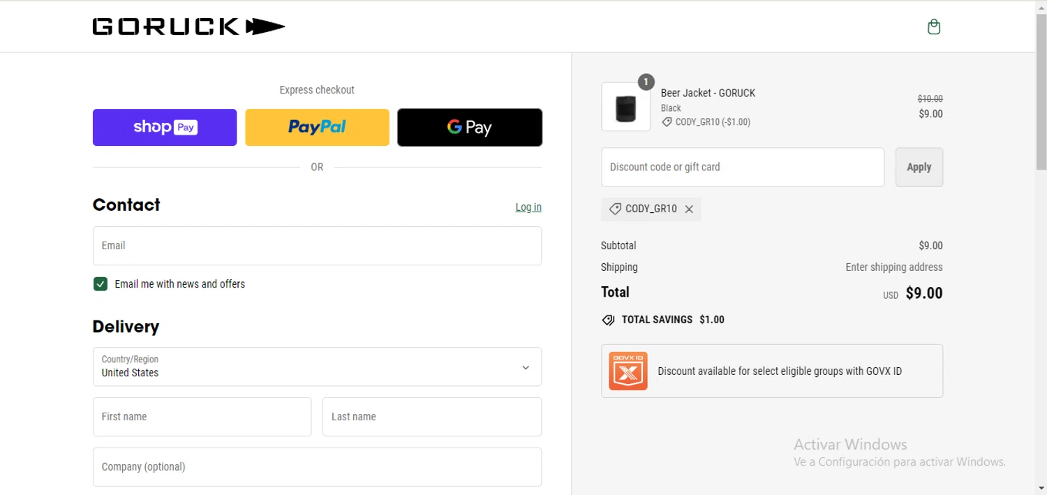Click the GOVX ID badge icon
This screenshot has width=1047, height=495.
tap(628, 371)
